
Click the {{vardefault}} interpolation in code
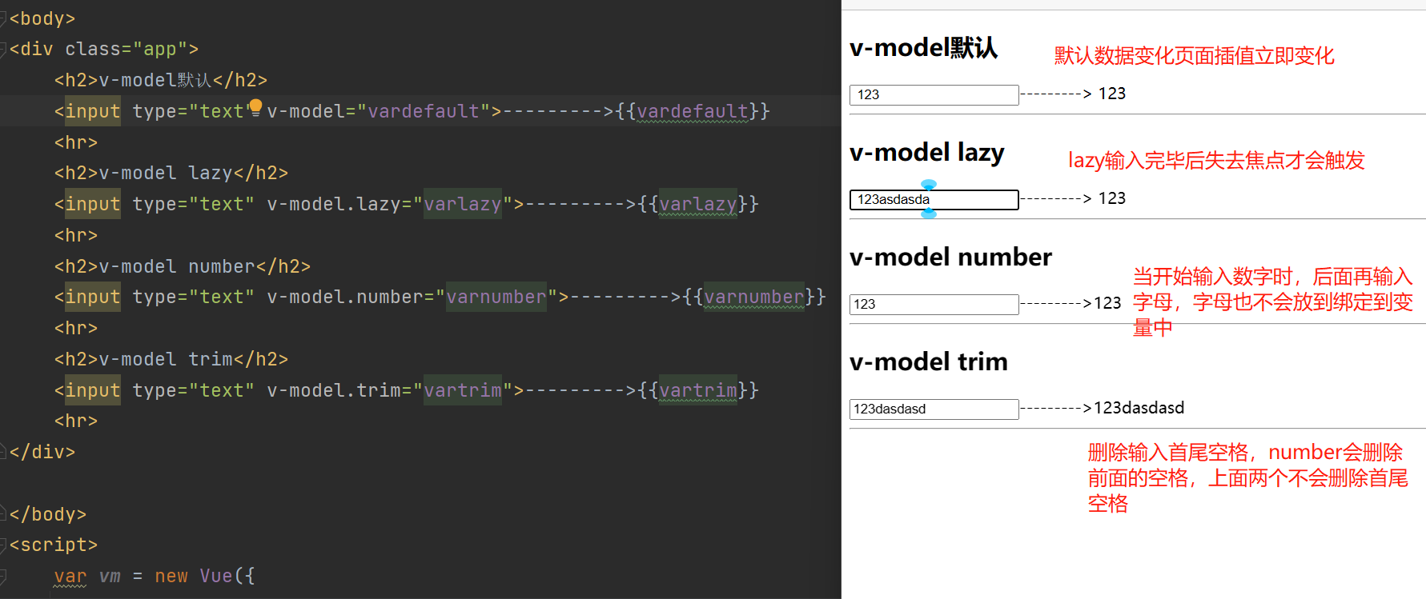693,111
